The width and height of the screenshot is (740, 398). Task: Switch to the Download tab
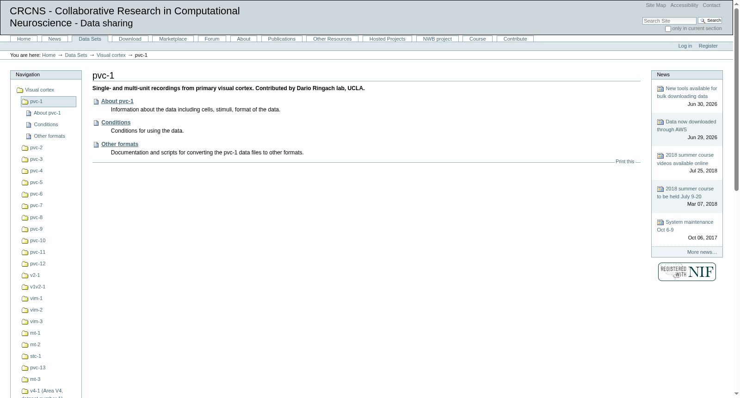coord(130,39)
